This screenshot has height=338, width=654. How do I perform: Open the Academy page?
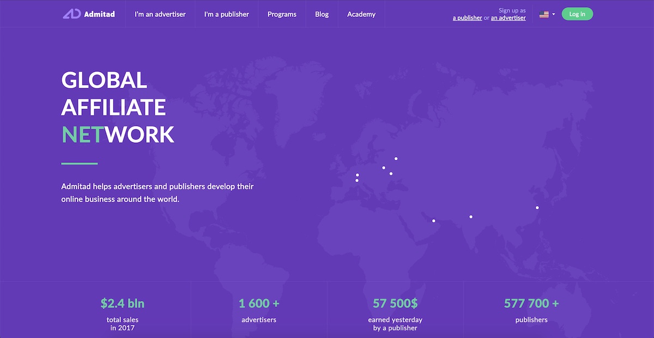click(x=361, y=14)
